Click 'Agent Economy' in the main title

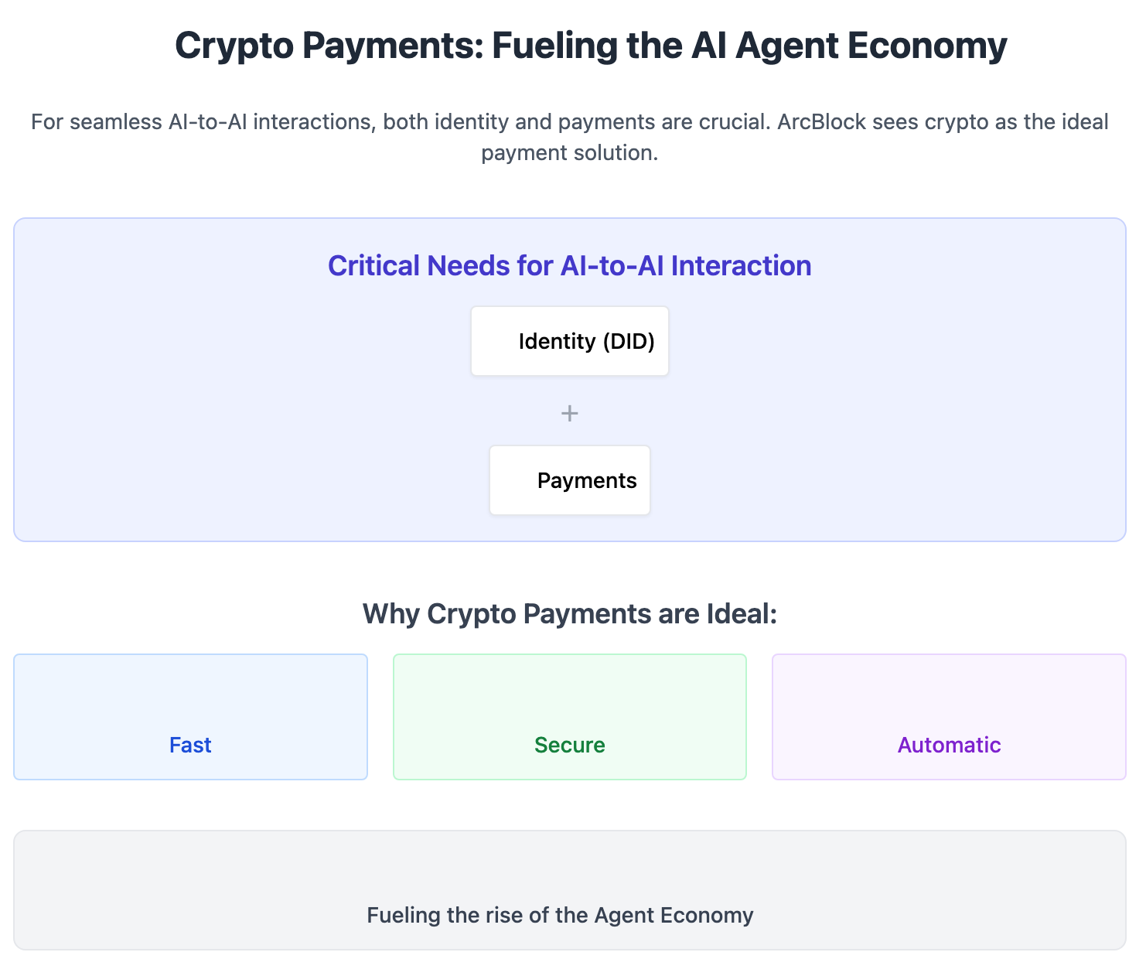click(x=871, y=46)
